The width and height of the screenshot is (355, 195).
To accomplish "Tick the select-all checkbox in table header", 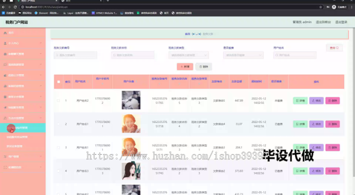I will click(59, 82).
